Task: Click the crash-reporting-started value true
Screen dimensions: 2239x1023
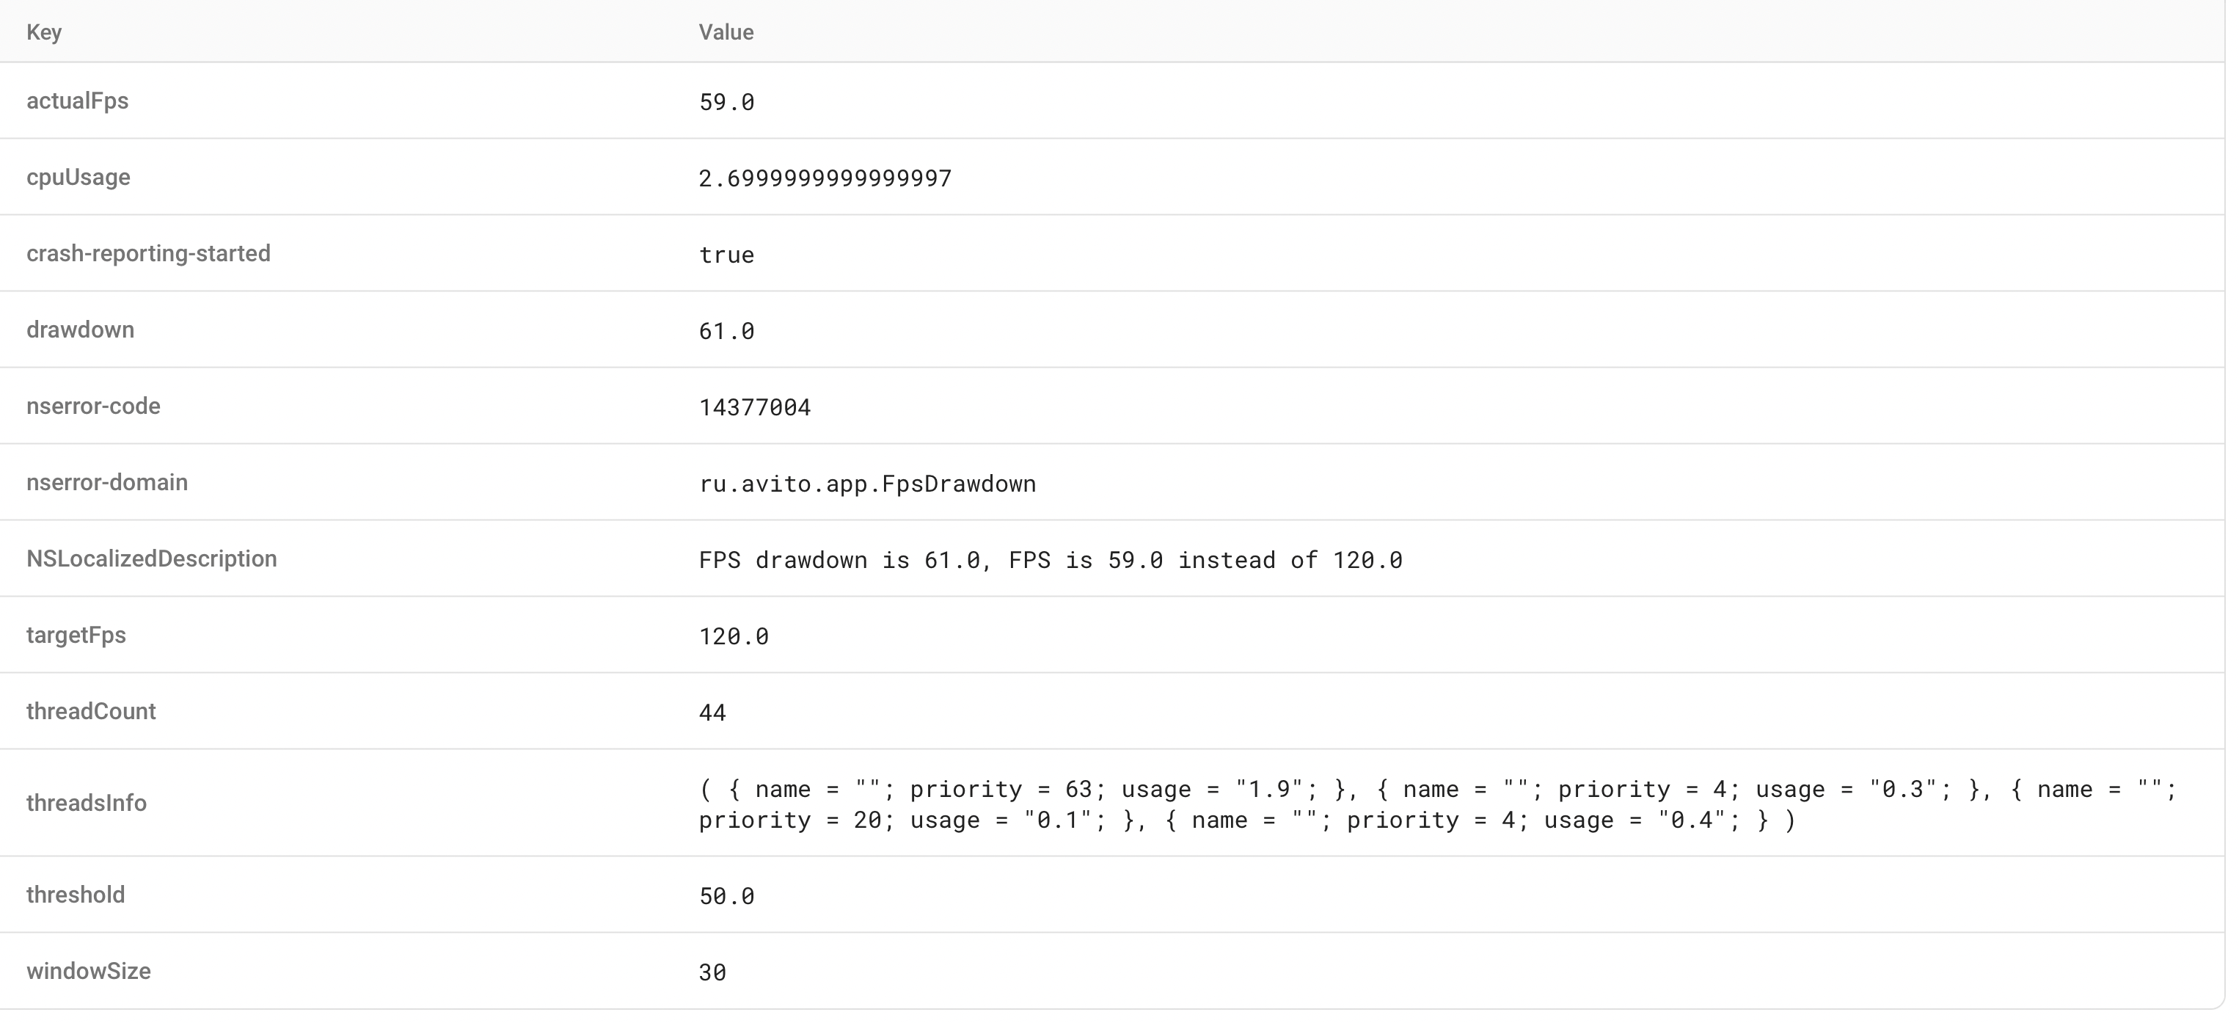Action: (x=726, y=255)
